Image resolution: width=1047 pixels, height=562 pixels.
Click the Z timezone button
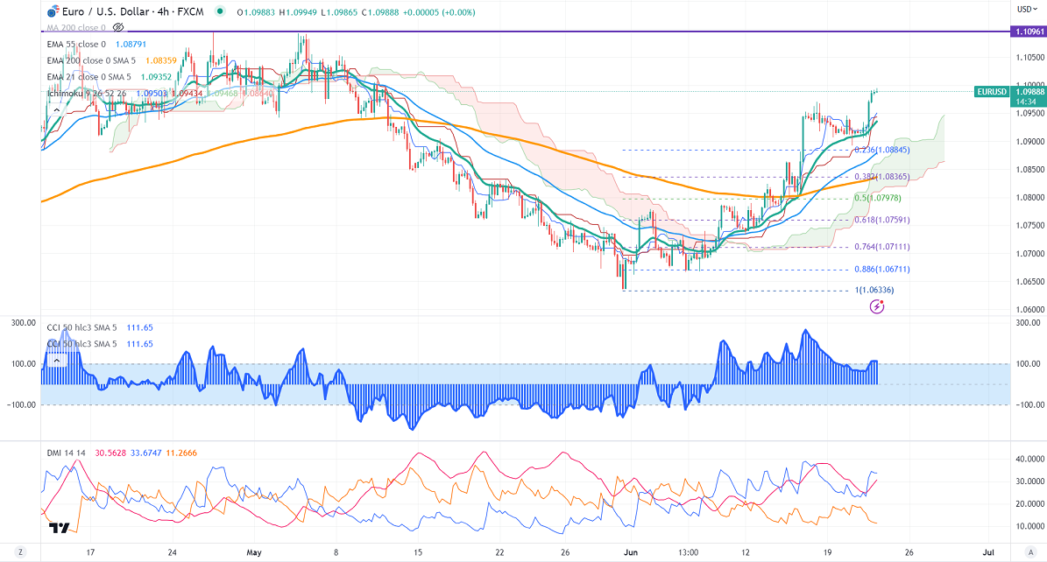point(21,552)
